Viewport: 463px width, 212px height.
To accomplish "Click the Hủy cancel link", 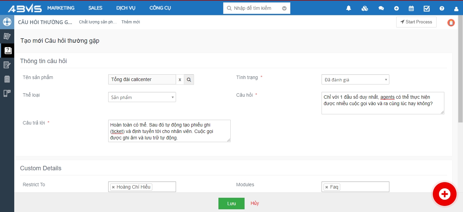I will tap(255, 204).
